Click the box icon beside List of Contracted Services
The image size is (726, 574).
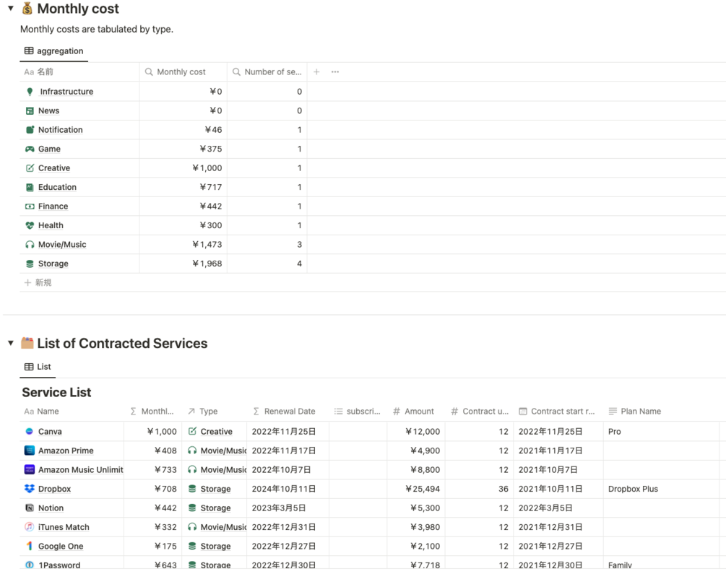pos(27,343)
